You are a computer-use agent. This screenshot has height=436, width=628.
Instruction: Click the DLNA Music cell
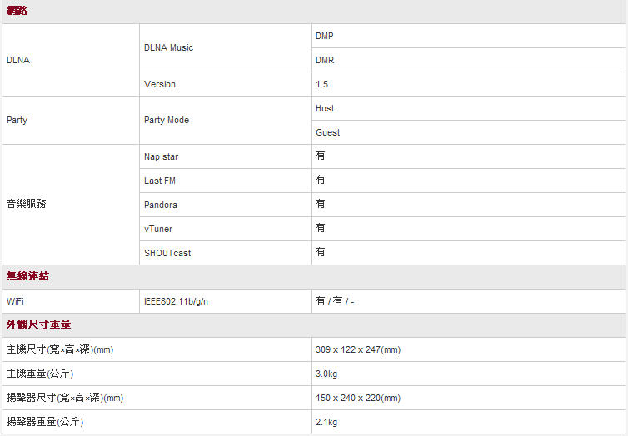168,48
